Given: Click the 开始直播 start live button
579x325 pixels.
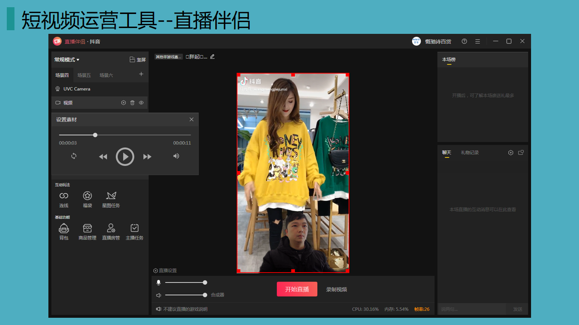Looking at the screenshot, I should click(x=297, y=289).
